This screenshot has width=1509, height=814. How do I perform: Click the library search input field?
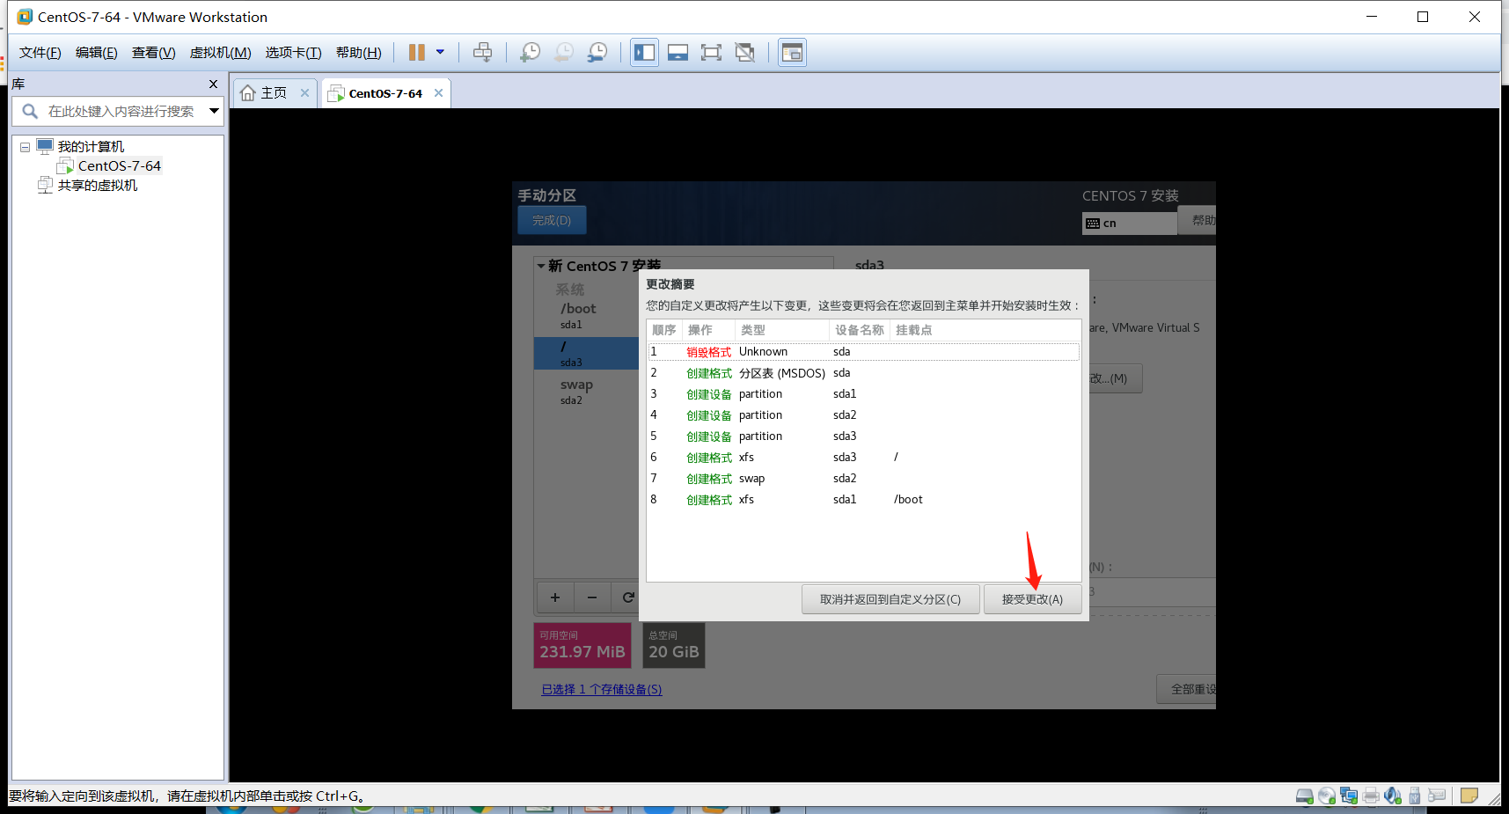click(x=121, y=111)
